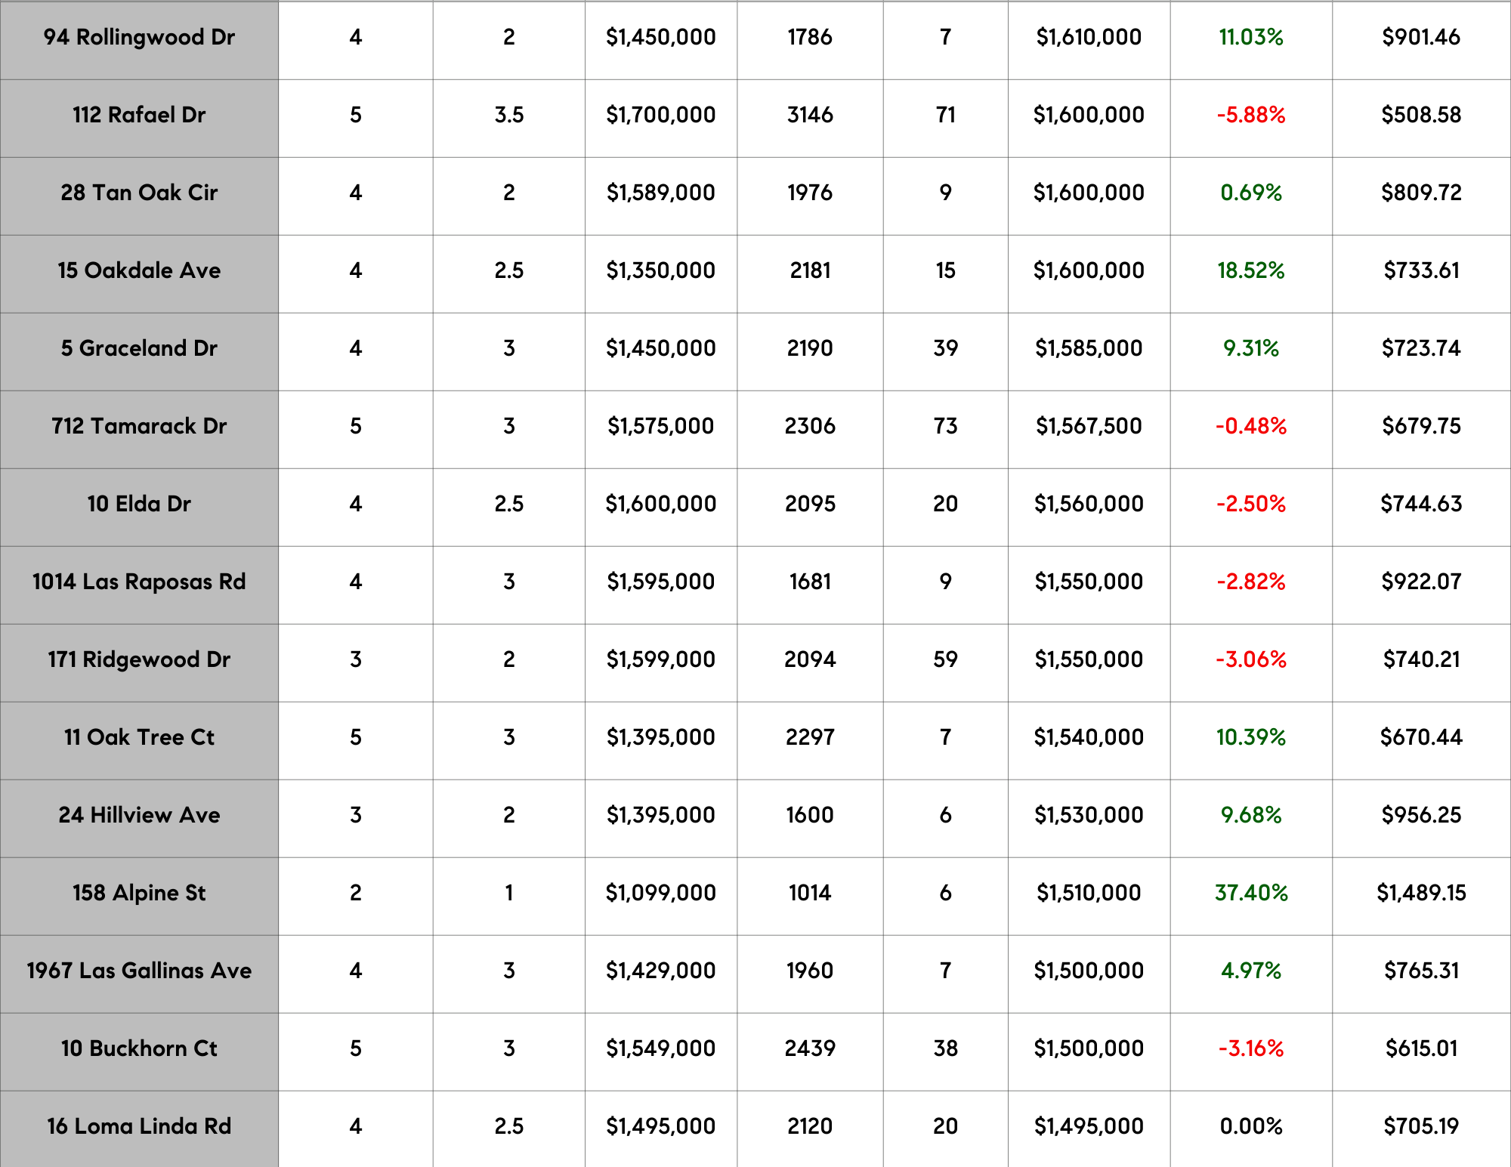Select the 15 Oakdale Ave address cell

tap(139, 271)
